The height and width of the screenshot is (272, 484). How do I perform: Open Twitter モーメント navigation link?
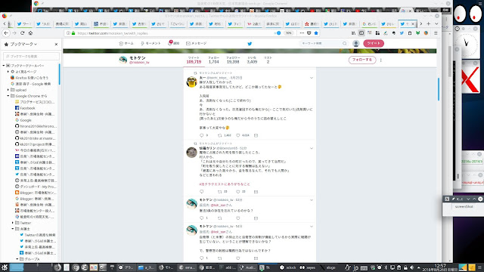coord(150,44)
